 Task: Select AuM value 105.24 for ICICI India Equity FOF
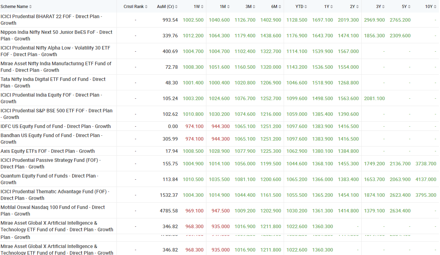[170, 98]
